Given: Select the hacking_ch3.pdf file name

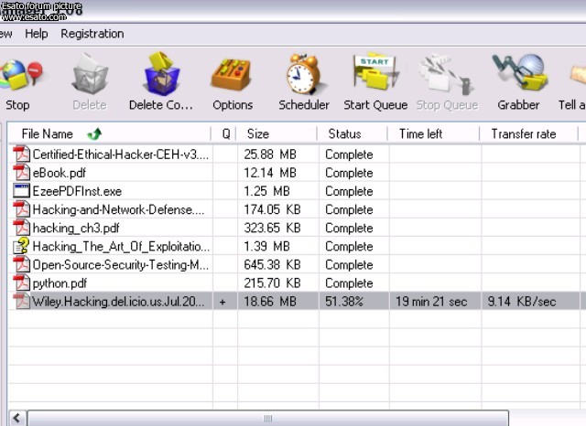Looking at the screenshot, I should click(76, 228).
